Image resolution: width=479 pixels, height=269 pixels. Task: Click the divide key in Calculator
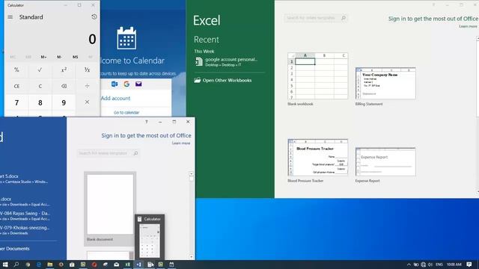[87, 87]
